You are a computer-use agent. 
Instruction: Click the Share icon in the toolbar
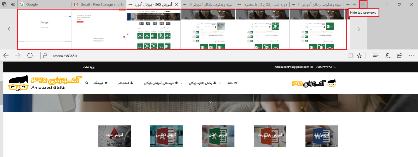[400, 55]
